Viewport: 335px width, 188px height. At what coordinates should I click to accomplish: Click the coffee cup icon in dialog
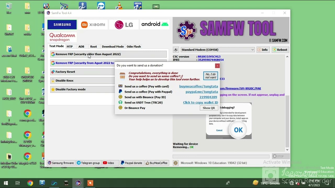[x=122, y=76]
